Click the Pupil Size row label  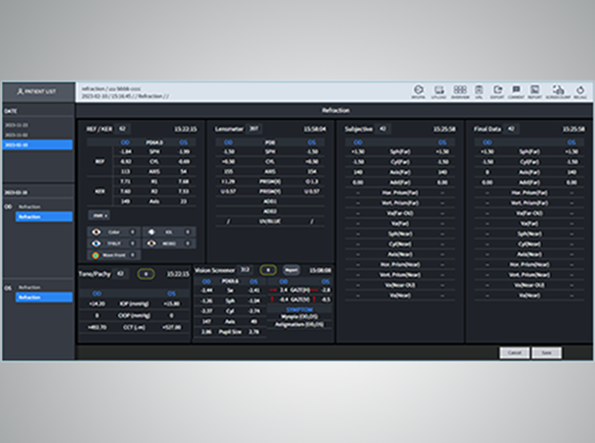(x=230, y=332)
